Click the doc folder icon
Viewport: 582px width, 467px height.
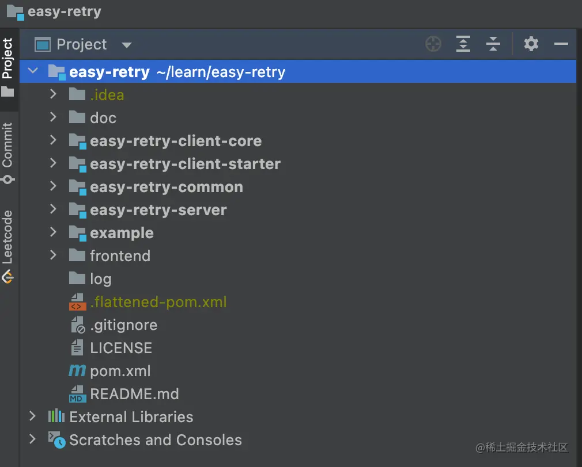[77, 117]
